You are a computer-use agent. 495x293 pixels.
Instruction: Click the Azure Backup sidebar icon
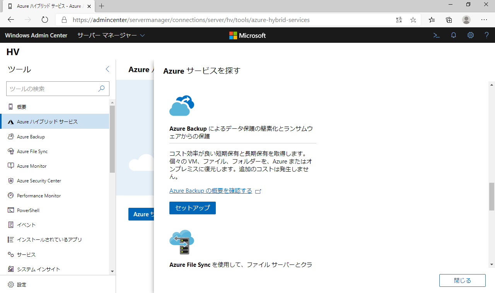pyautogui.click(x=10, y=136)
